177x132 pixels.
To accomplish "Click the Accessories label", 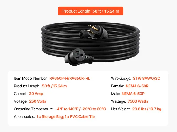I will 24,117.
